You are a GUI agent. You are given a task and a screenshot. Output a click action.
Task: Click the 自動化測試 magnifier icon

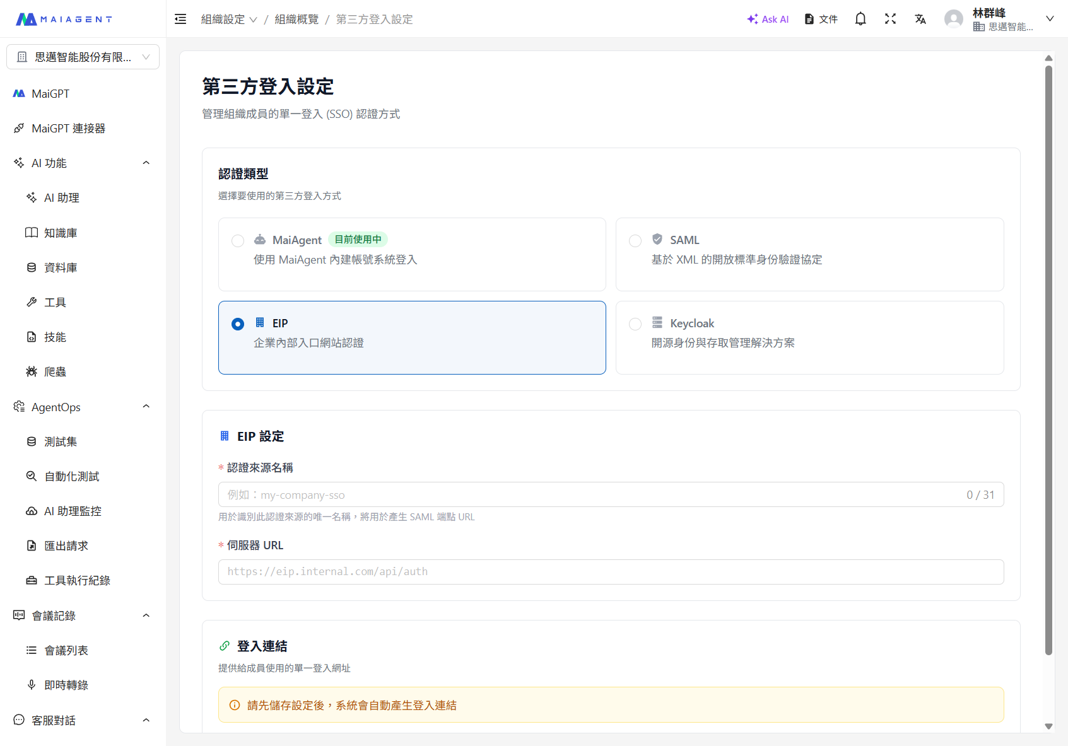[x=32, y=476]
